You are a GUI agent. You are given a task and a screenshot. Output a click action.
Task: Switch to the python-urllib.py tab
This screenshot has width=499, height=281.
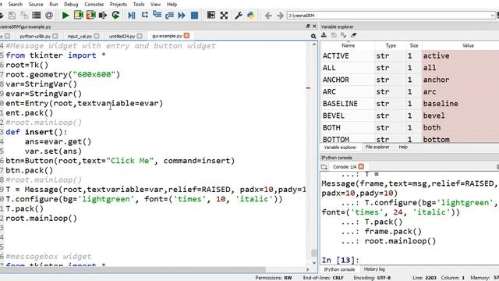coord(35,36)
